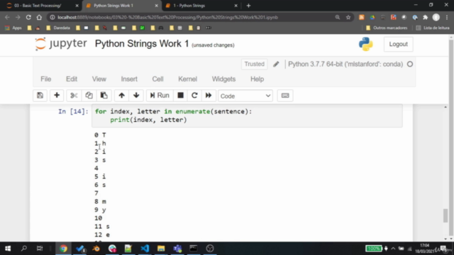This screenshot has width=454, height=255.
Task: Open the Insert menu
Action: pos(129,79)
